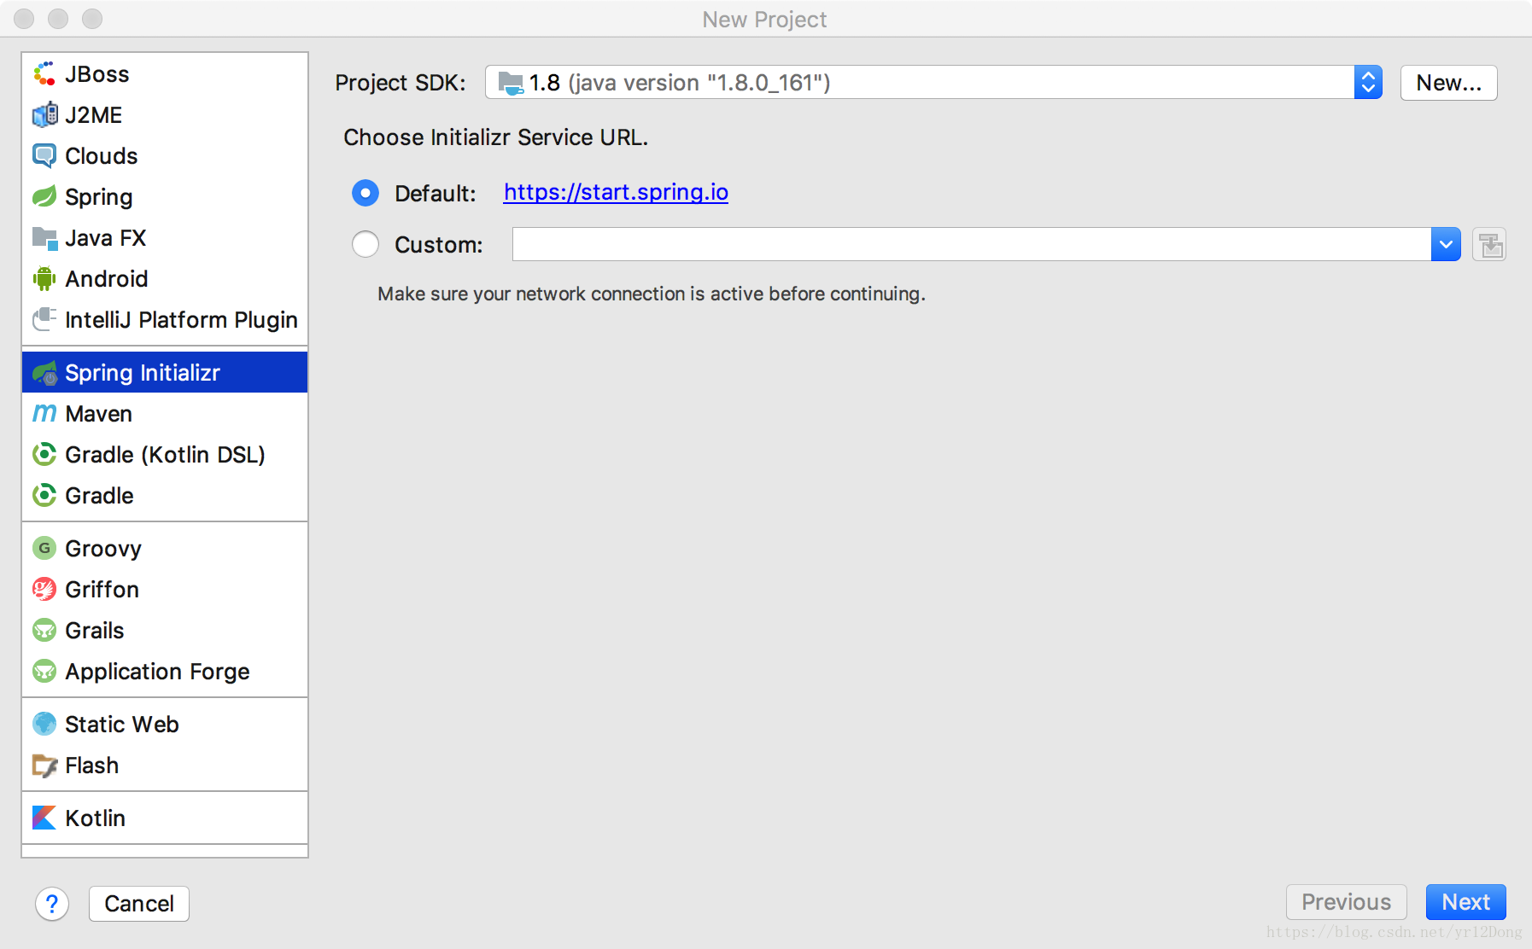
Task: Choose Static Web project type
Action: (x=165, y=725)
